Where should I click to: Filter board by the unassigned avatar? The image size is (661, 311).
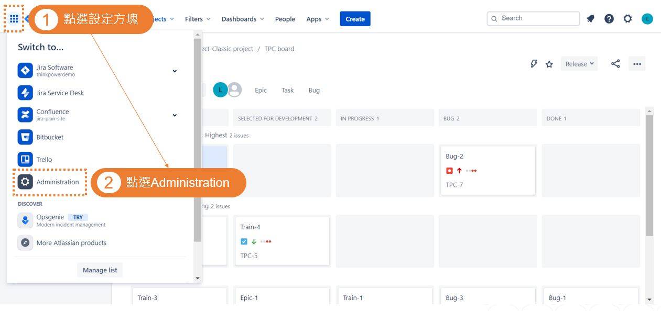click(234, 90)
